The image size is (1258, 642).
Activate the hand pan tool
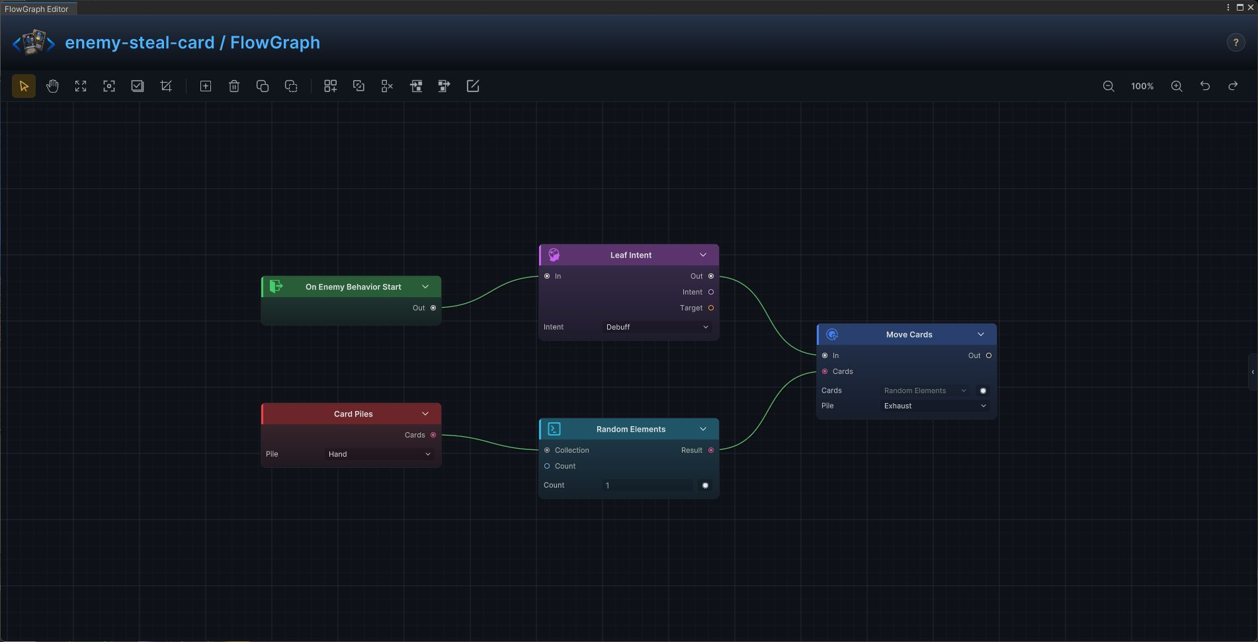tap(52, 86)
